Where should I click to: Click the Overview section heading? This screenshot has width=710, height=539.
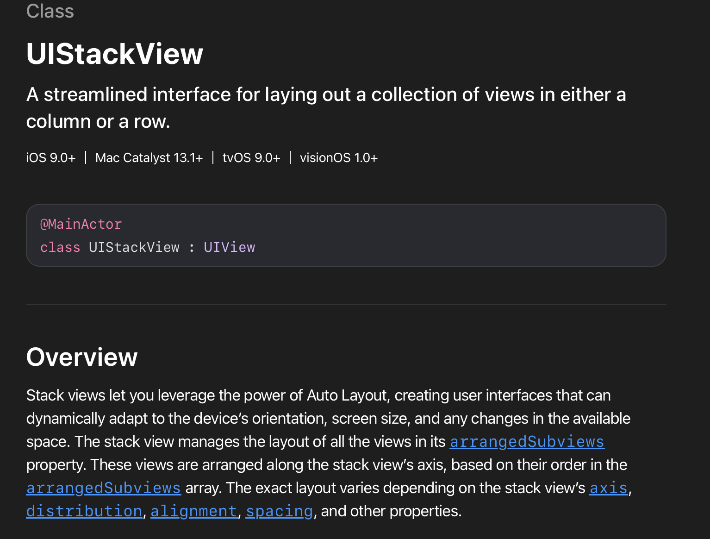82,357
